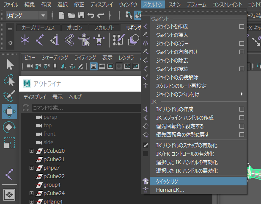Screen dimensions: 261x204
Task: Open option box for ジョイントのミラー
Action: click(x=242, y=44)
